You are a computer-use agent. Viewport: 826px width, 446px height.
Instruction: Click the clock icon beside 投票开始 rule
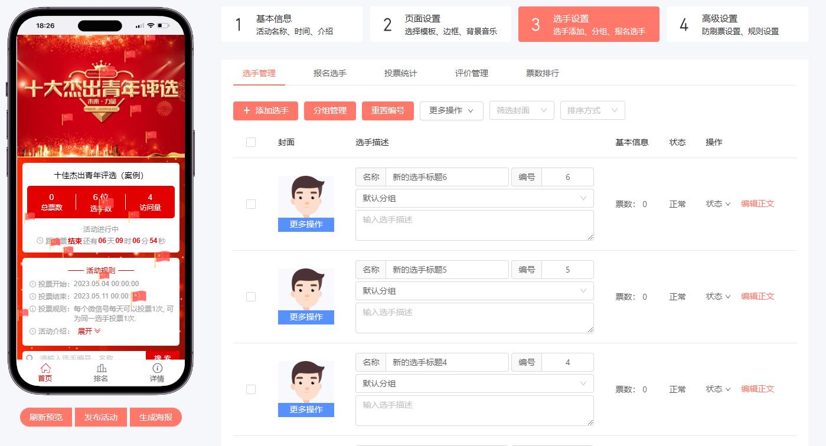click(32, 284)
